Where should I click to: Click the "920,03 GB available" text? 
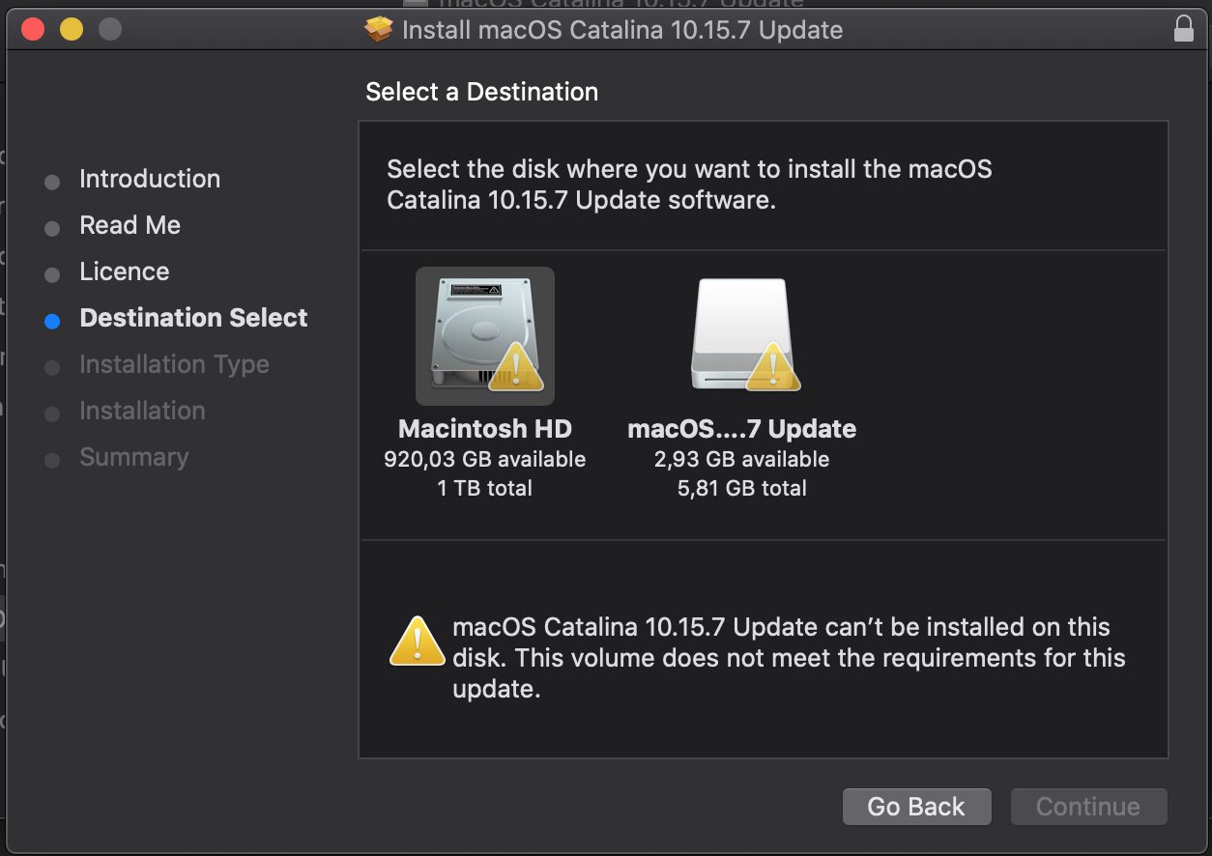tap(484, 459)
